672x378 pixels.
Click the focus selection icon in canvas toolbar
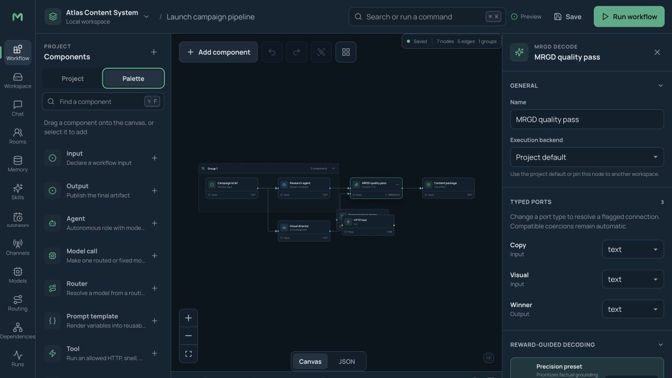pos(321,52)
